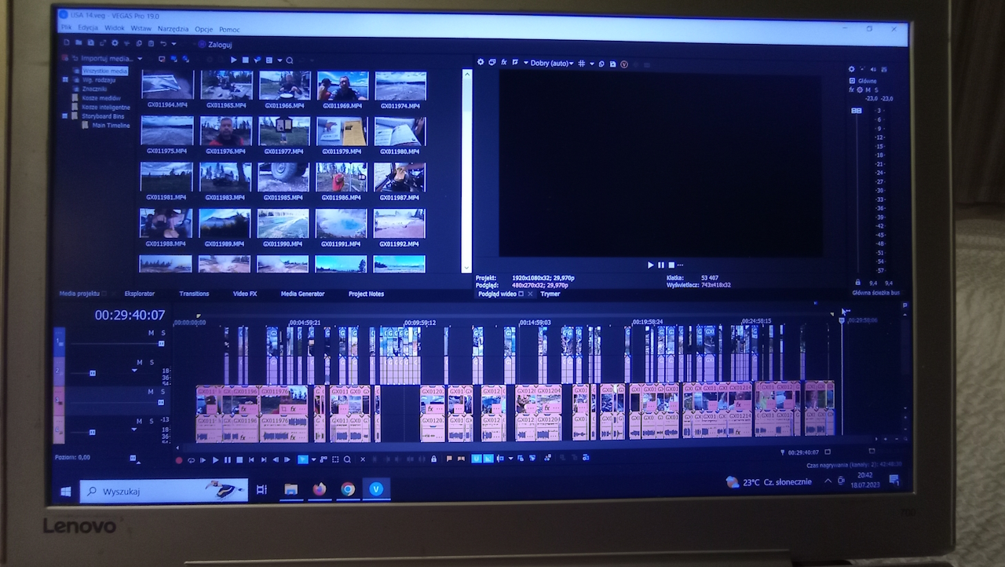Select Wszystkie media in the media tree
Screen dimensions: 1005x567
coord(105,71)
